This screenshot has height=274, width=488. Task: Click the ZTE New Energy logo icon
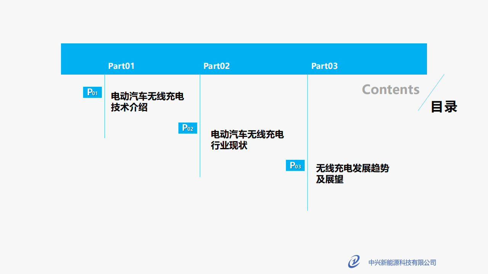click(354, 262)
